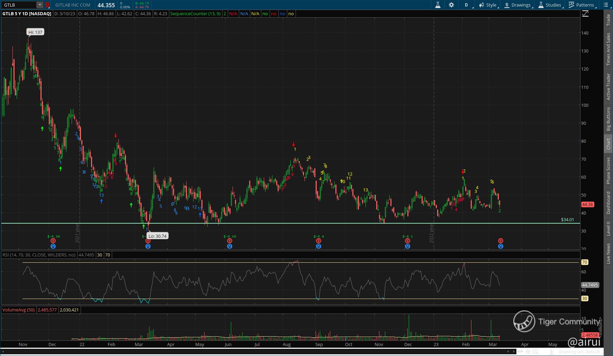This screenshot has width=613, height=356.
Task: Click the blue light bulb marker near December
Action: point(407,246)
